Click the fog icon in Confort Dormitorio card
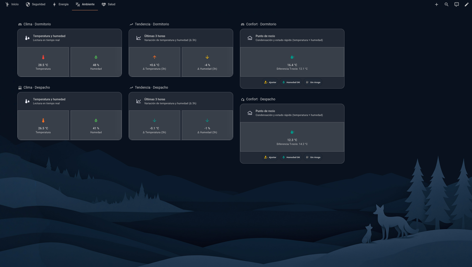The width and height of the screenshot is (472, 267). tap(250, 38)
